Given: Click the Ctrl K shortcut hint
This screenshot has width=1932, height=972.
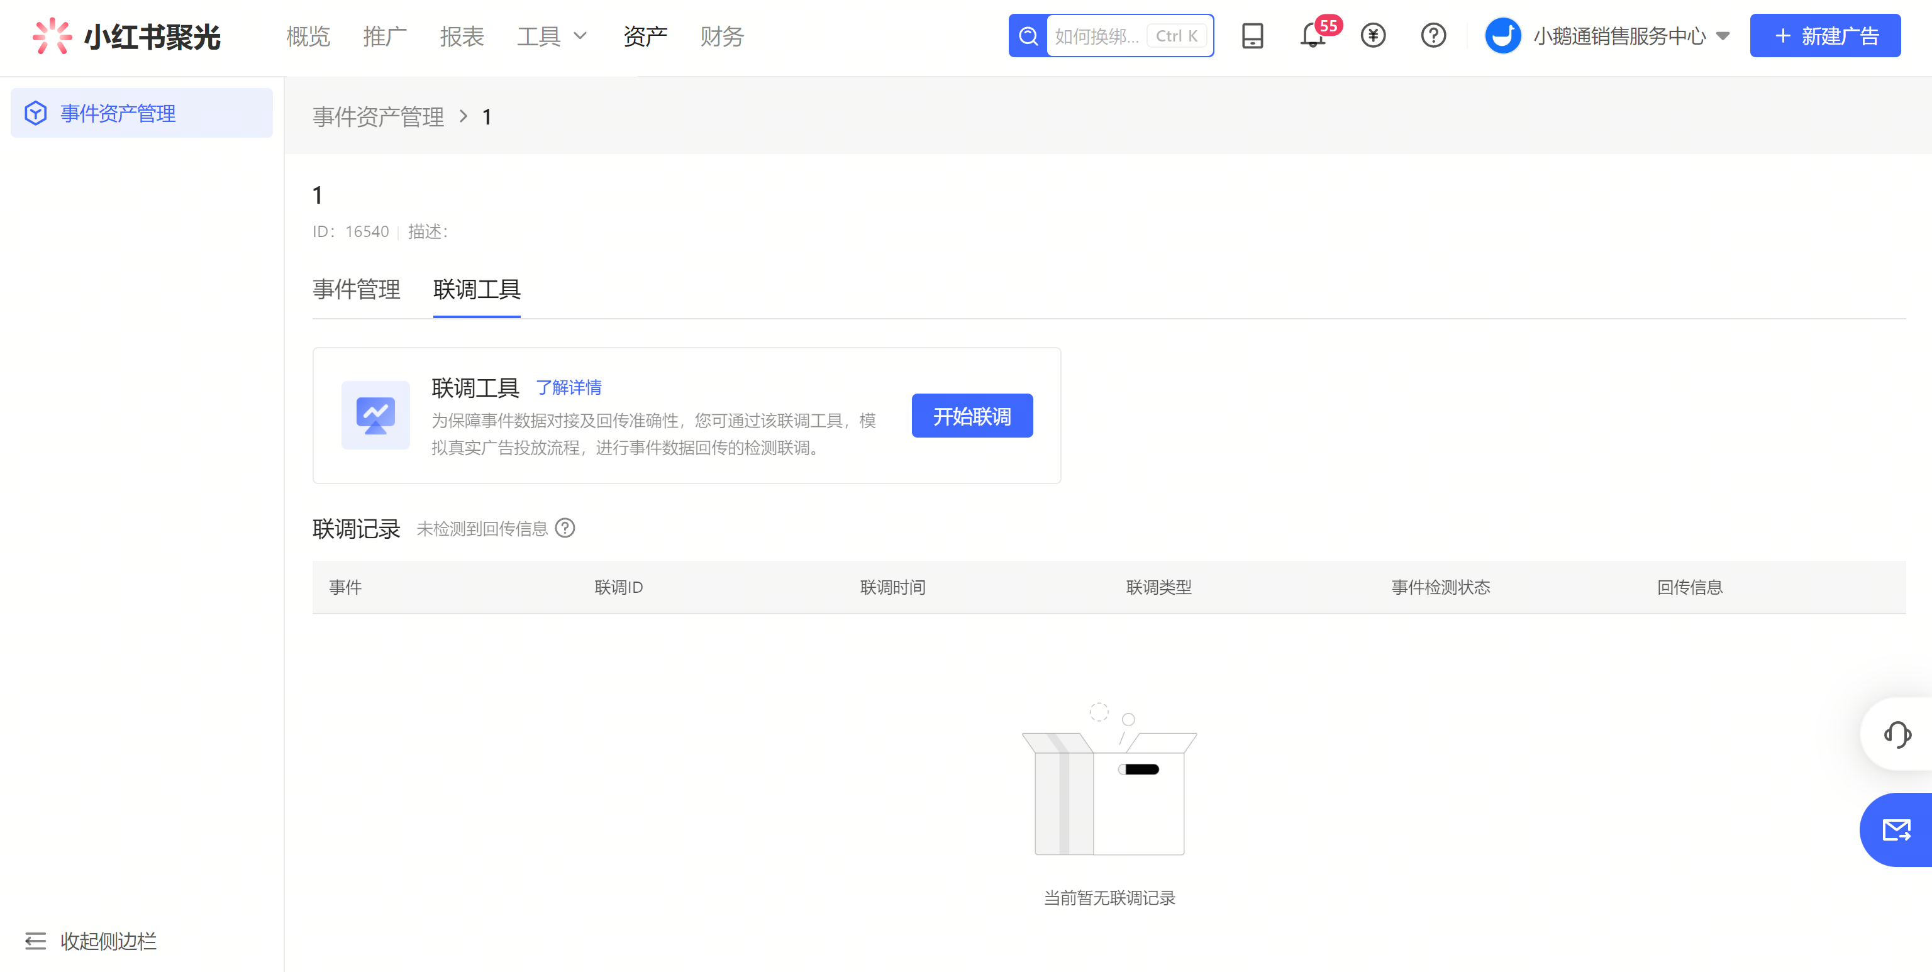Looking at the screenshot, I should pos(1176,36).
